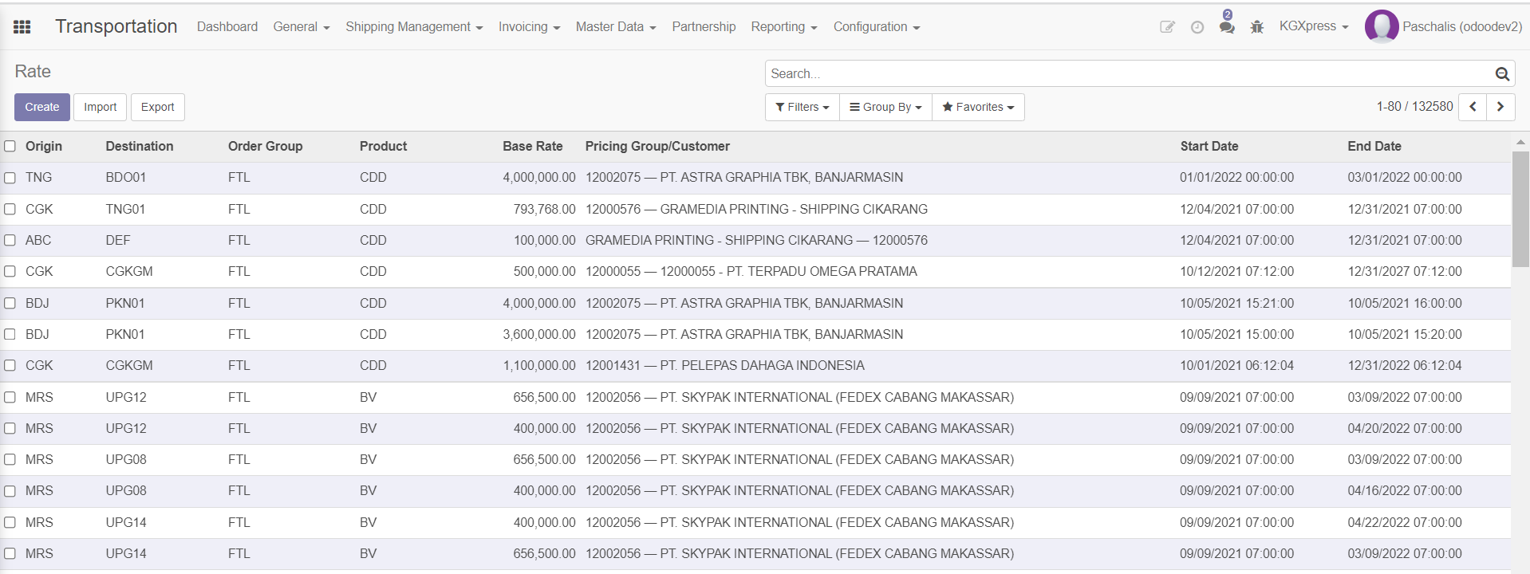The image size is (1530, 574).
Task: Click the 1-80 / 132580 pager counter
Action: (x=1414, y=107)
